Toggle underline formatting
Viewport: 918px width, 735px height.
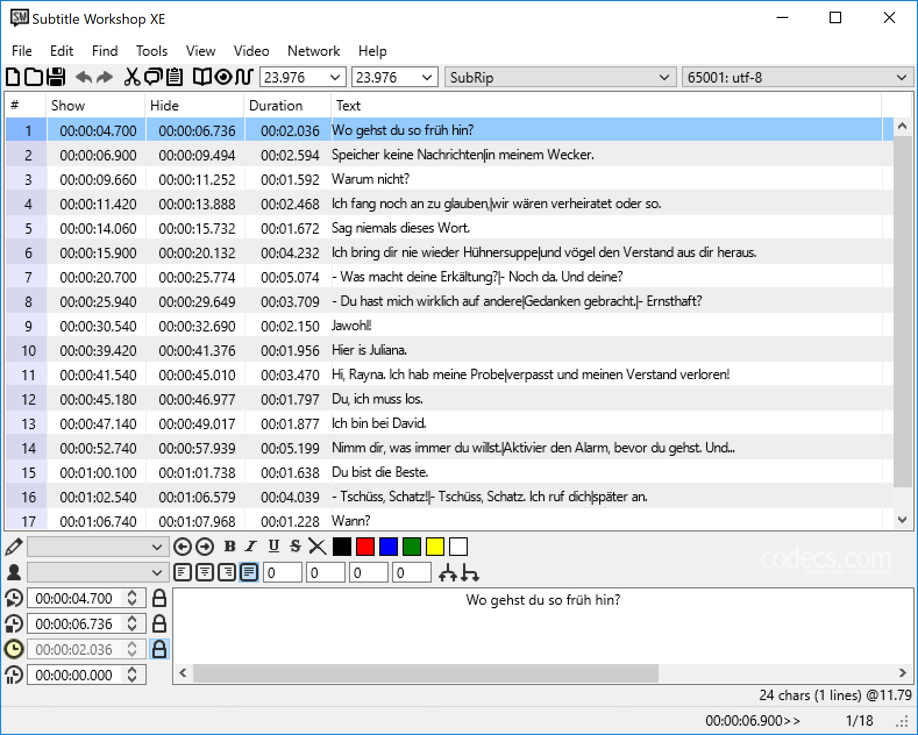pyautogui.click(x=273, y=546)
